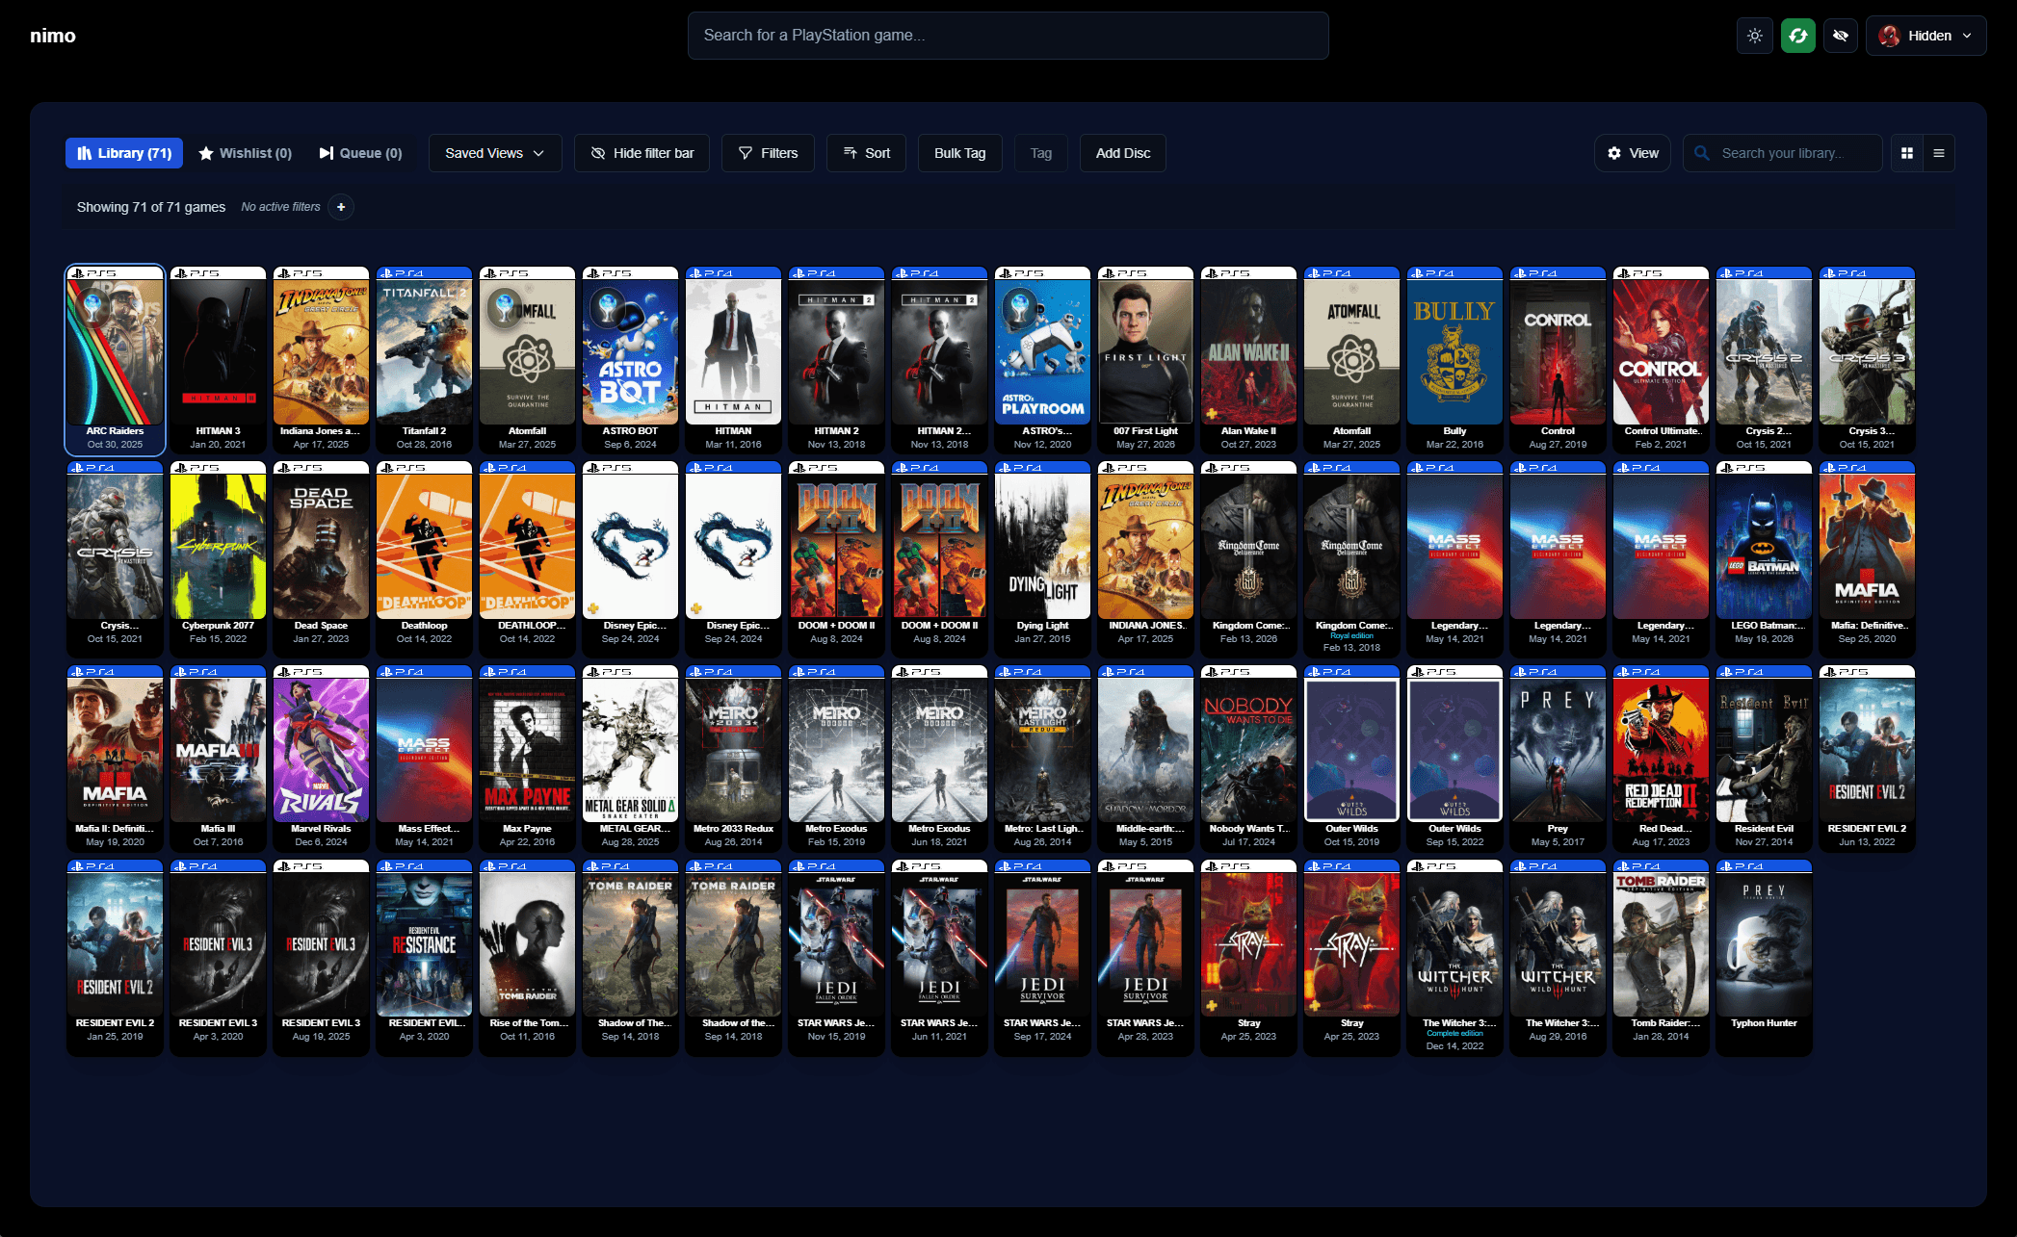The image size is (2017, 1237).
Task: Click inside the Search your library field
Action: [1782, 152]
